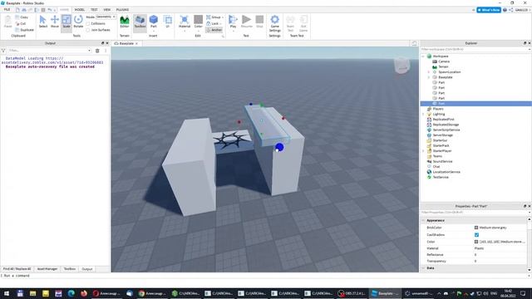Open the Terrain Editor
The image size is (532, 299).
(x=125, y=22)
